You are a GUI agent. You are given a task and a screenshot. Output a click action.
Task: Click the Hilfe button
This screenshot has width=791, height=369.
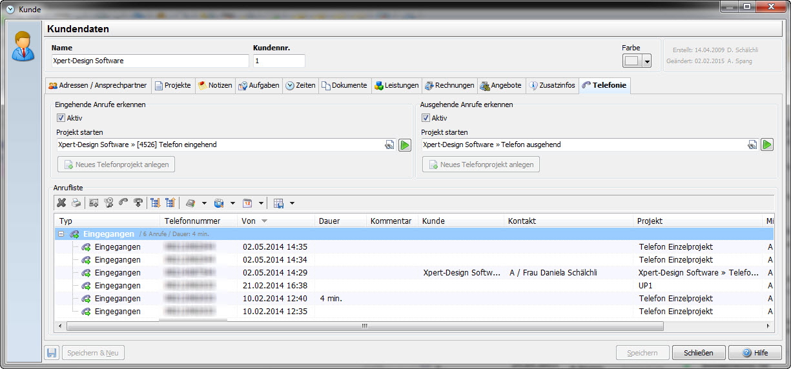pos(755,353)
